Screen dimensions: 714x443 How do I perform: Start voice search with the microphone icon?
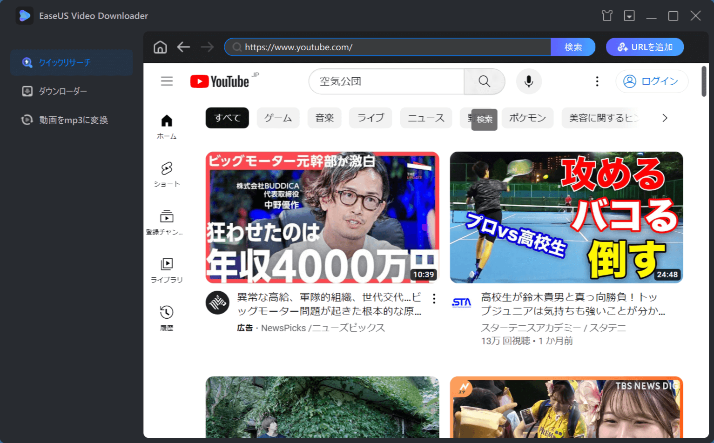[x=529, y=81]
